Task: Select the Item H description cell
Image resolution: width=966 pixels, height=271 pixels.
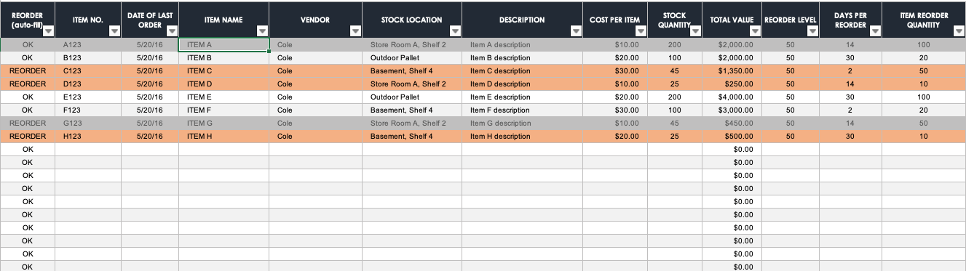Action: (x=522, y=136)
